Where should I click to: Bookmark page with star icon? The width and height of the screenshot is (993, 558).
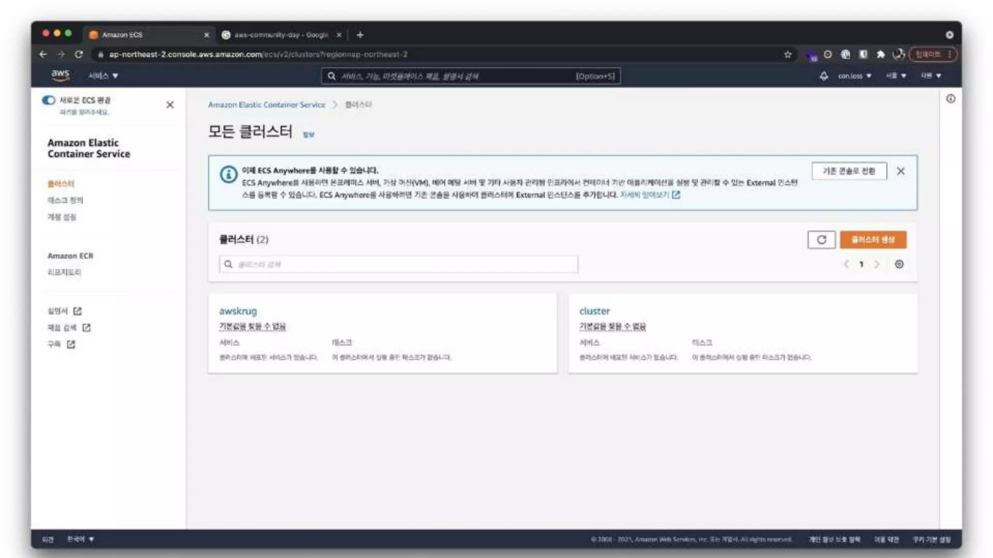click(787, 54)
